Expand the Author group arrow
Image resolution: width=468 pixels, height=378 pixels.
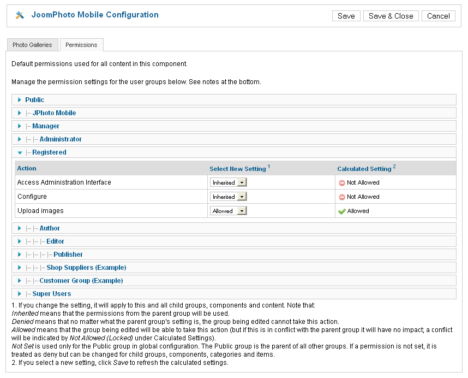(20, 228)
